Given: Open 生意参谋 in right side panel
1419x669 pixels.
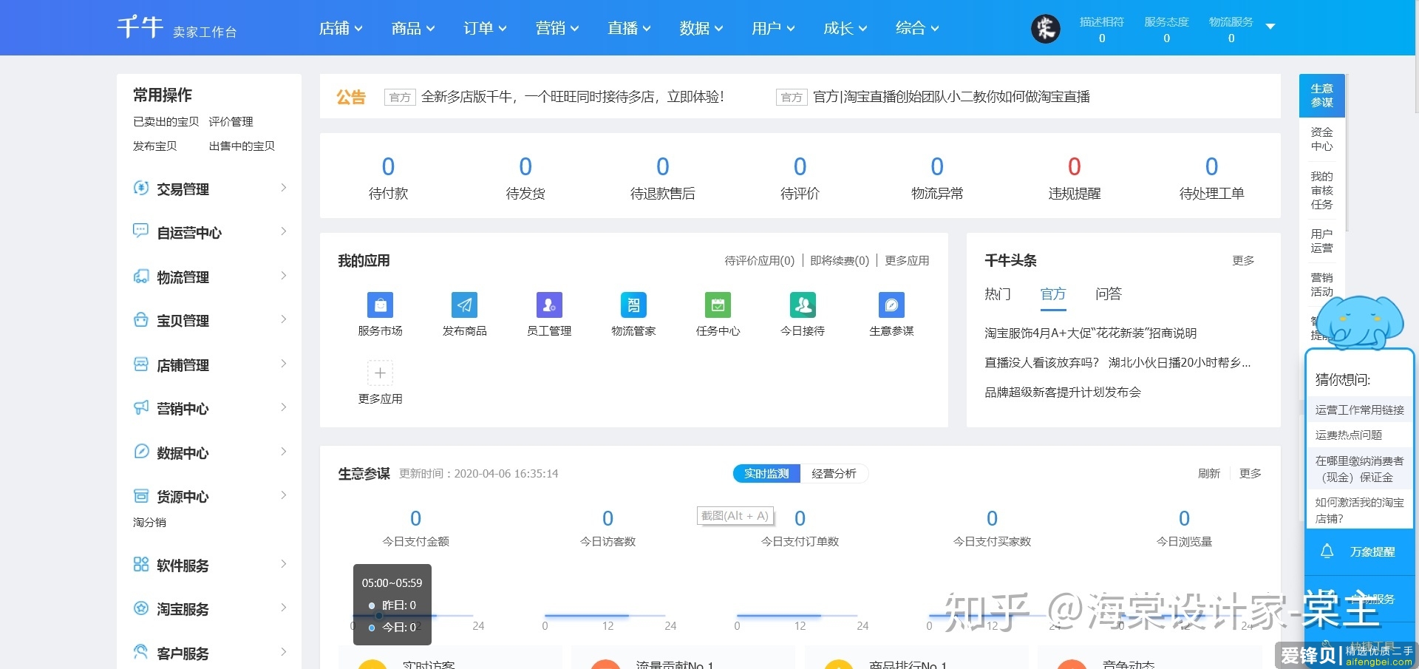Looking at the screenshot, I should (x=1321, y=95).
